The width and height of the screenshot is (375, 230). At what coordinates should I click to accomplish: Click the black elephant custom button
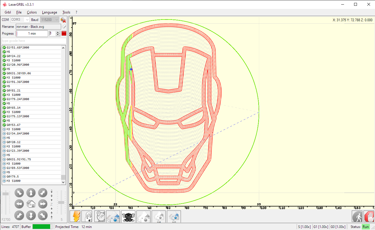128,217
